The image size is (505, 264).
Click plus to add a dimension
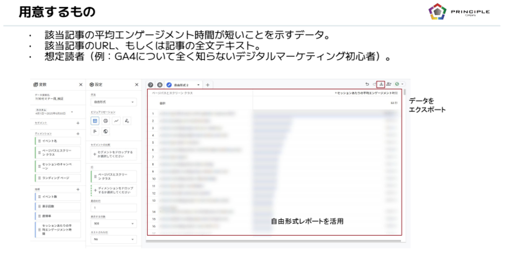point(78,134)
